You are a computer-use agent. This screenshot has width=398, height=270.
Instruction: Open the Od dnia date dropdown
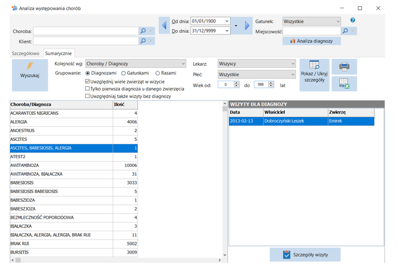click(227, 21)
